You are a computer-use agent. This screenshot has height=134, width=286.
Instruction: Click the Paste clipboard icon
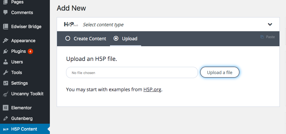coord(262,37)
